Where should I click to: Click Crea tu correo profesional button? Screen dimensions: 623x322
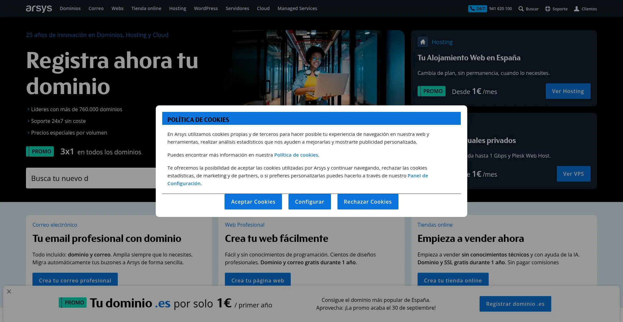(x=75, y=280)
